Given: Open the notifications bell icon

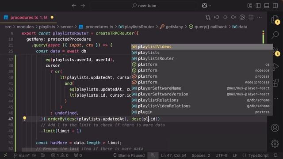Looking at the screenshot, I should pos(275,155).
